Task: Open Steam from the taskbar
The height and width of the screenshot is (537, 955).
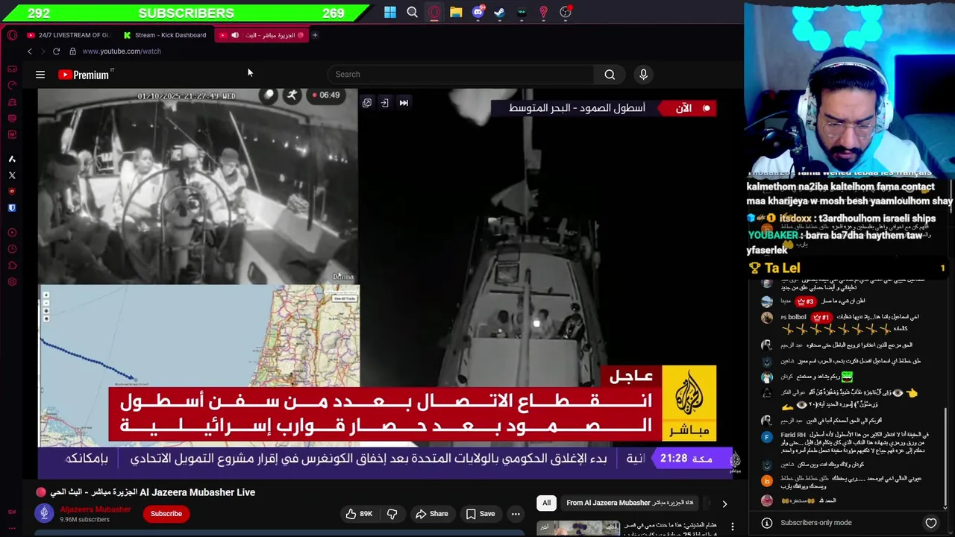Action: (500, 12)
